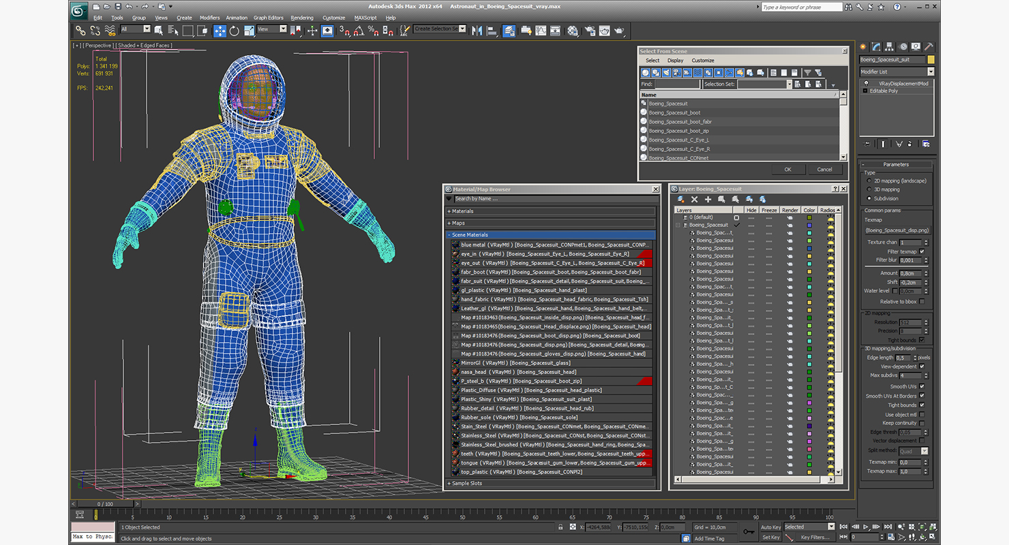Viewport: 1009px width, 545px height.
Task: Click the Zoom Extents All Selected viewport icon
Action: point(933,527)
